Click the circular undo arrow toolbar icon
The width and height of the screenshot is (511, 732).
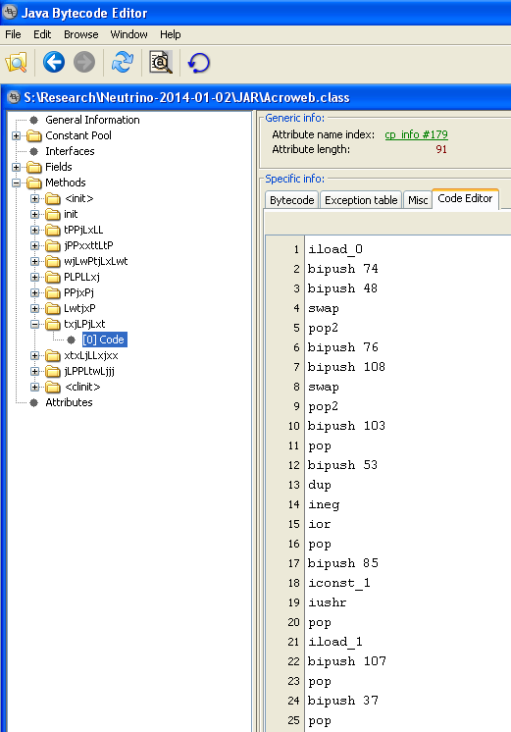199,62
